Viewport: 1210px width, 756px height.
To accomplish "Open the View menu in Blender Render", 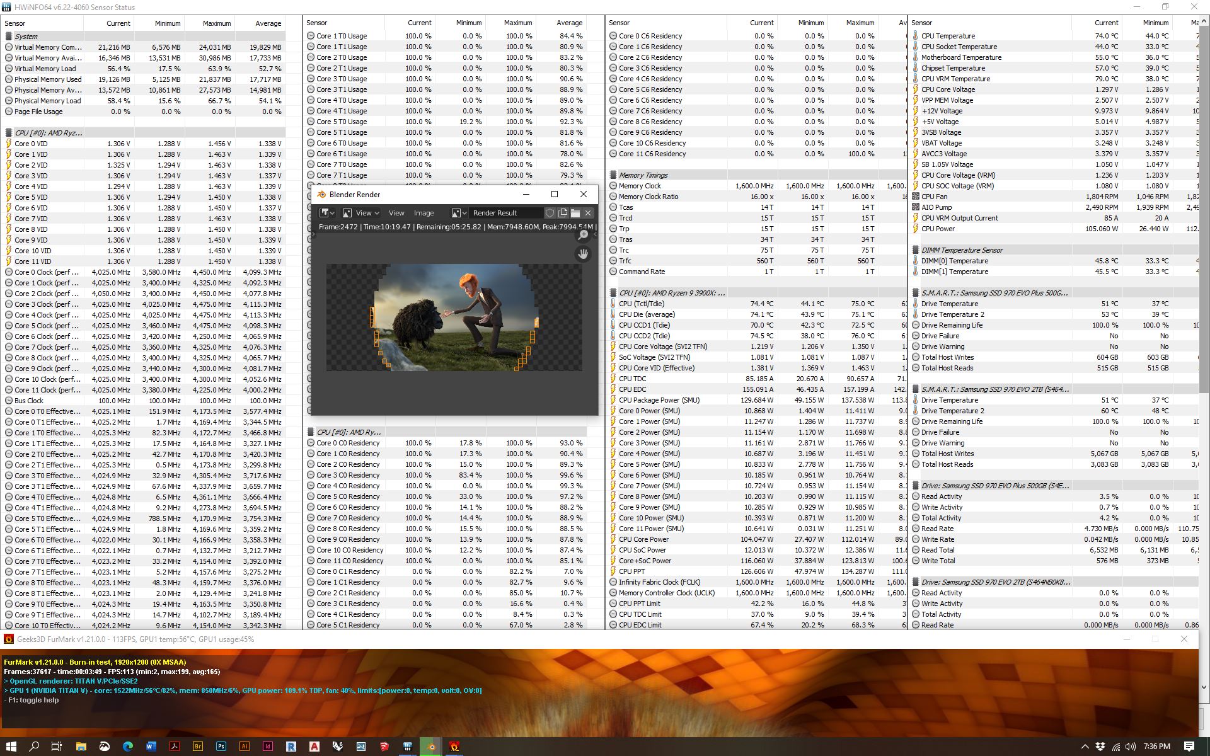I will point(396,213).
